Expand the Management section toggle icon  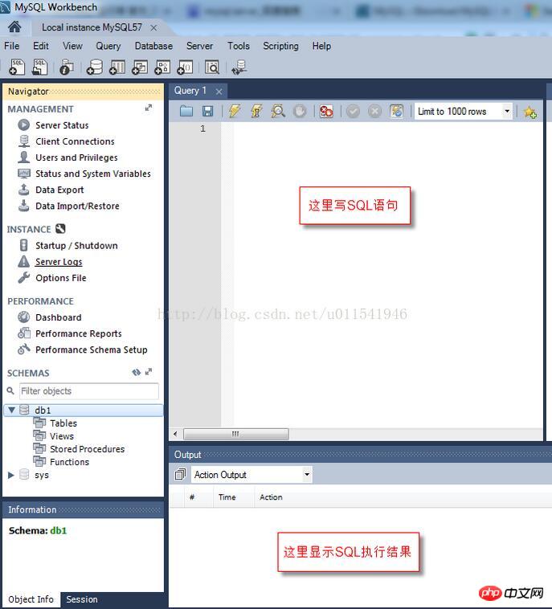click(x=149, y=108)
